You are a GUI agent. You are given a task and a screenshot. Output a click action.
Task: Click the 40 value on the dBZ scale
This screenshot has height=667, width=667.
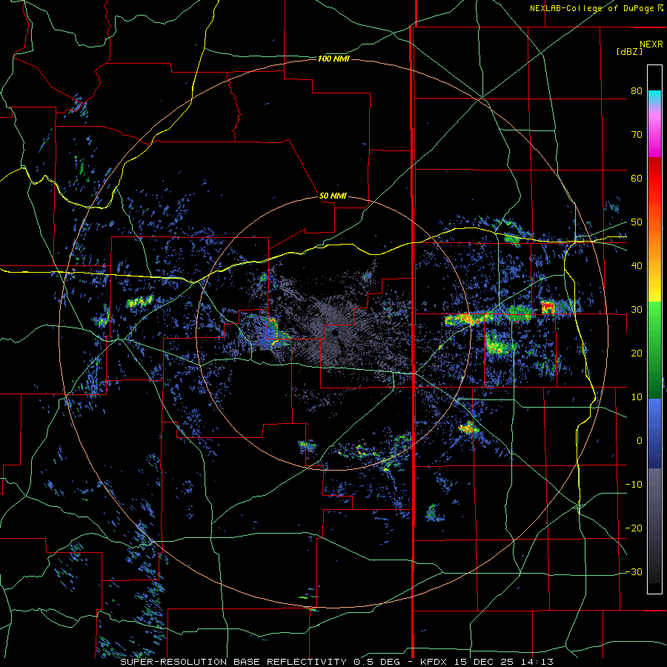(x=637, y=266)
